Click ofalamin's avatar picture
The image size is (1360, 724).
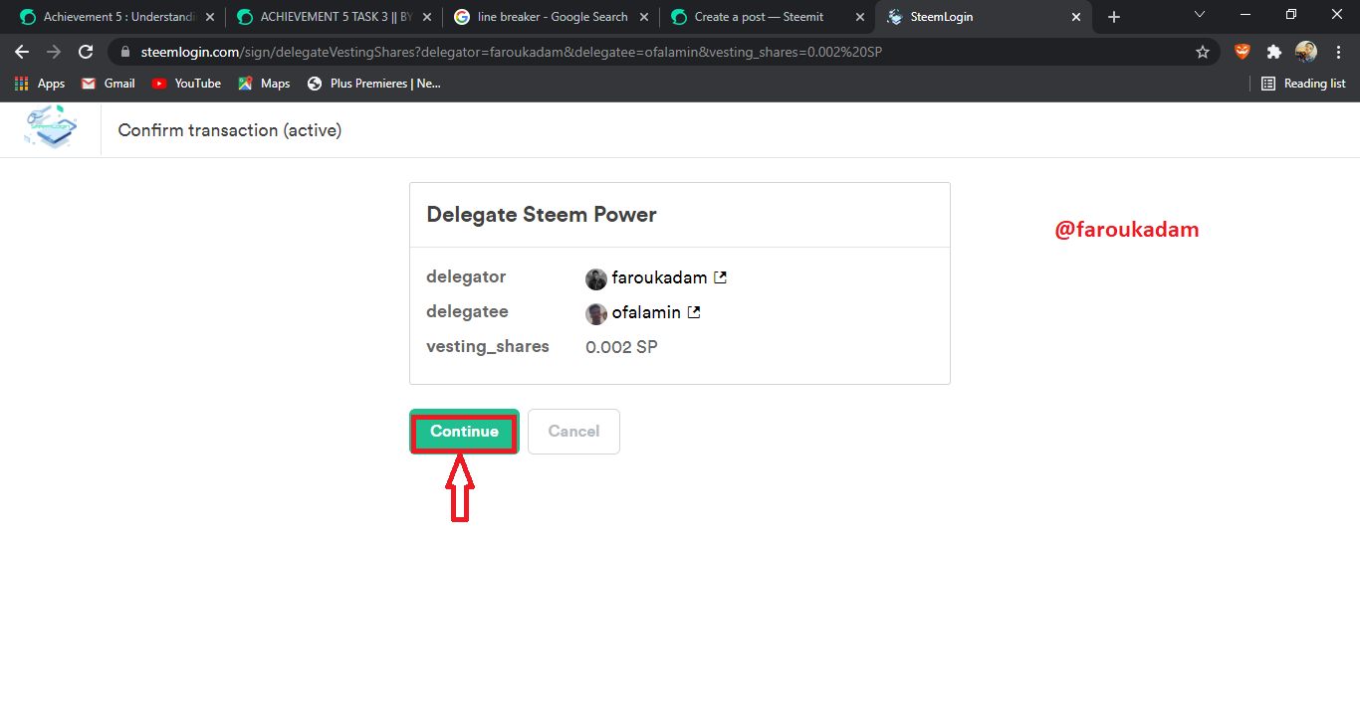596,314
